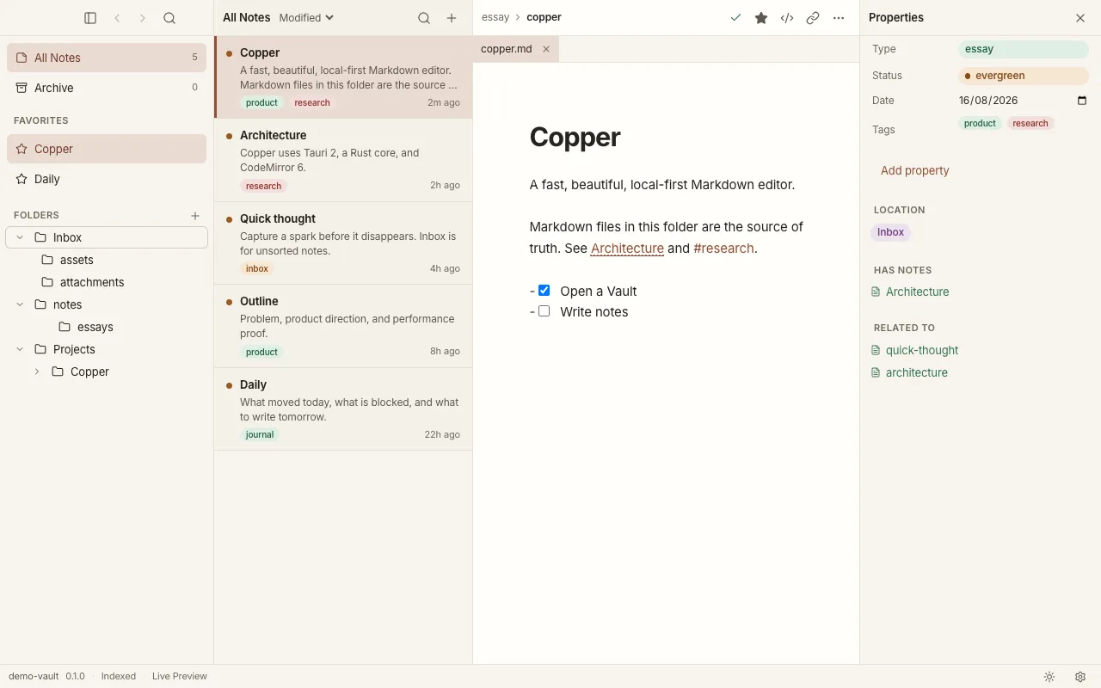Click the inbox tag on Quick thought

tap(257, 269)
